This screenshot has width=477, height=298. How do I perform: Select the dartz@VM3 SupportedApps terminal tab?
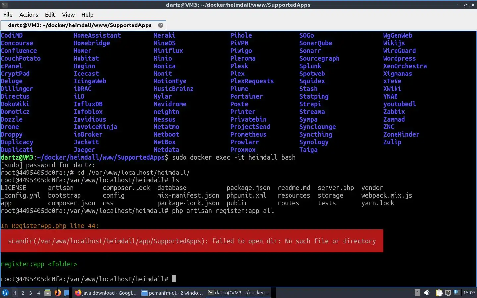(x=83, y=25)
